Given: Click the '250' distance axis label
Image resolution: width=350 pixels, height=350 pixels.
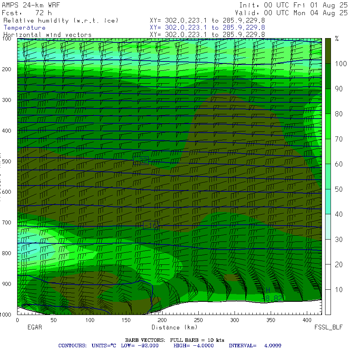Looking at the screenshot, I should click(198, 320).
